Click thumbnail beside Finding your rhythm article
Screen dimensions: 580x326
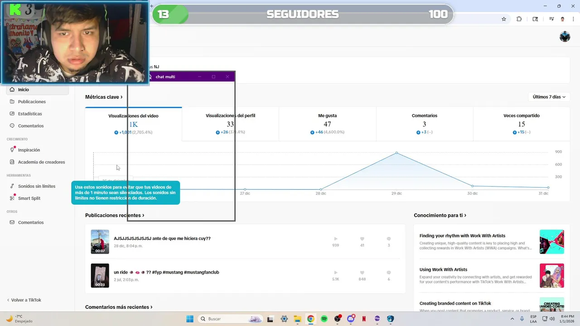pos(552,242)
